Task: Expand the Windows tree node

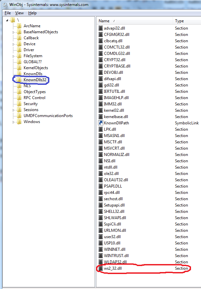Action: pyautogui.click(x=13, y=122)
